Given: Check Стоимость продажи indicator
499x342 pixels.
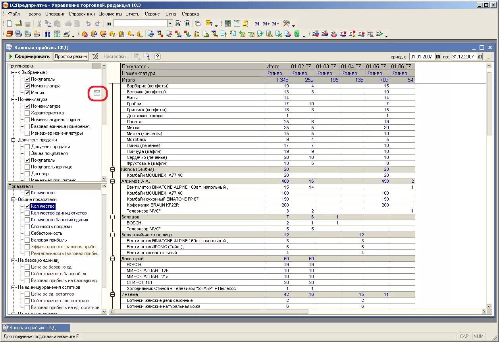Looking at the screenshot, I should pyautogui.click(x=27, y=226).
